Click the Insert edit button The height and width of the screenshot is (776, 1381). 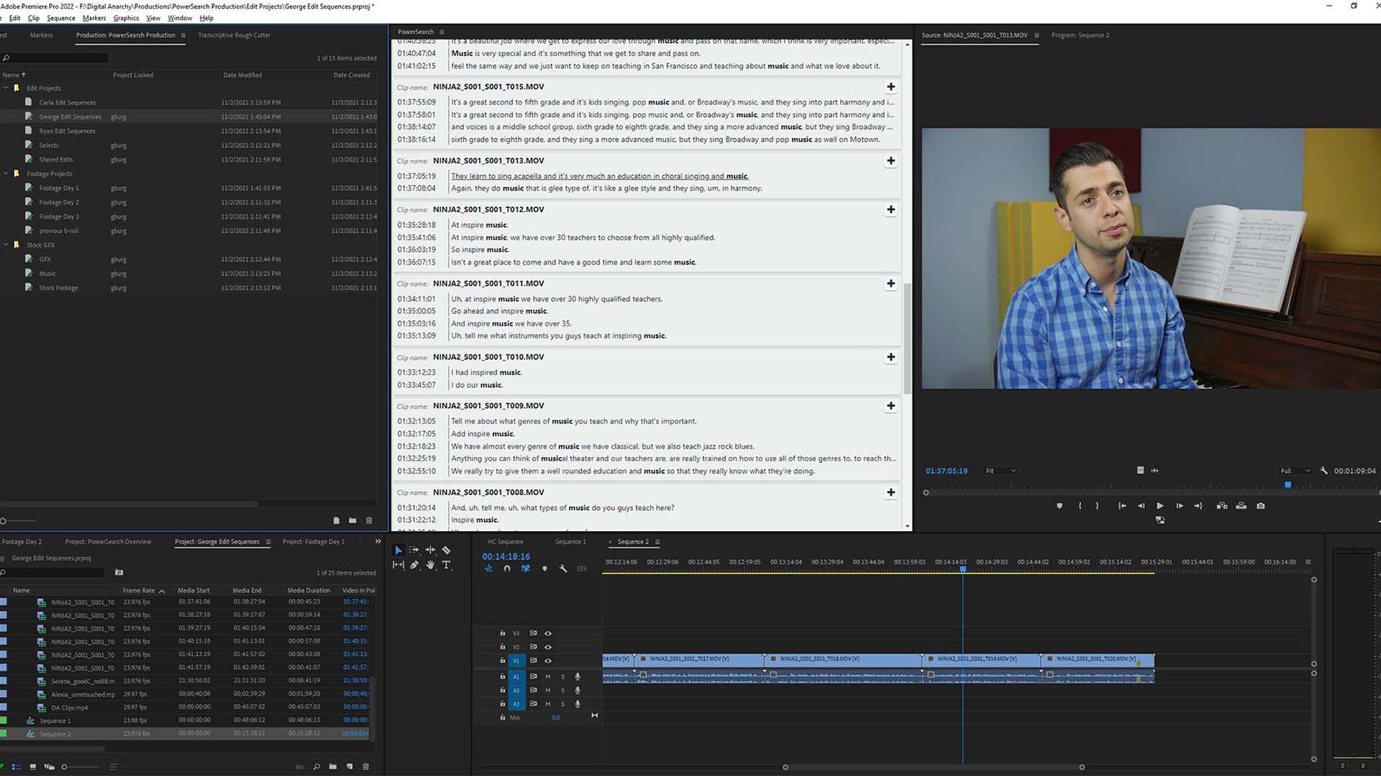[1222, 506]
